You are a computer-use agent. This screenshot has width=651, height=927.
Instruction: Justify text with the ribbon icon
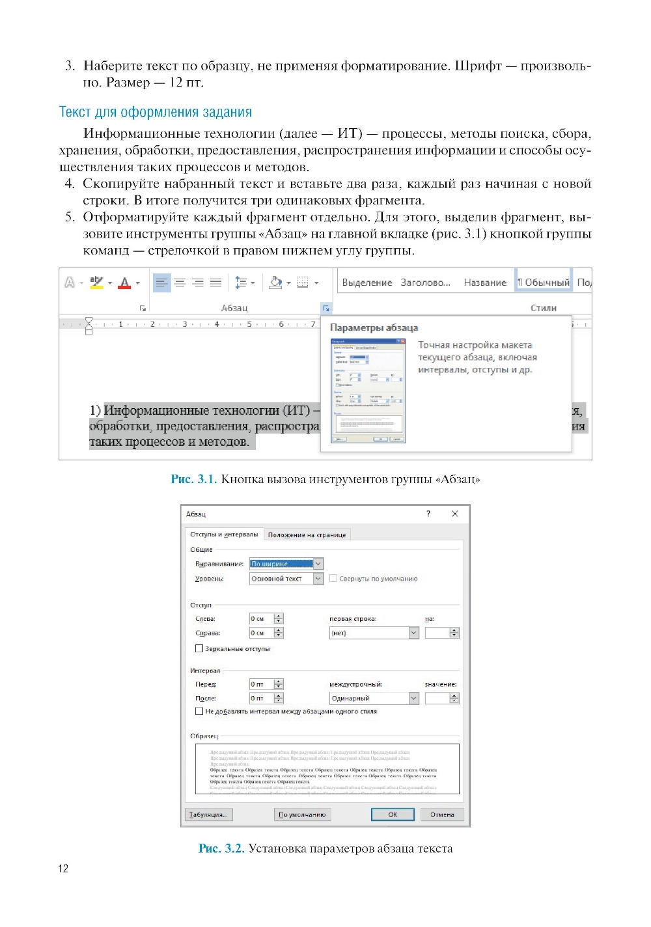pyautogui.click(x=216, y=283)
